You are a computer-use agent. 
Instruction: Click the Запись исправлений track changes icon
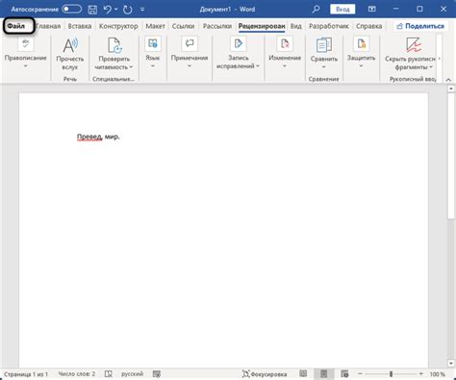click(239, 44)
